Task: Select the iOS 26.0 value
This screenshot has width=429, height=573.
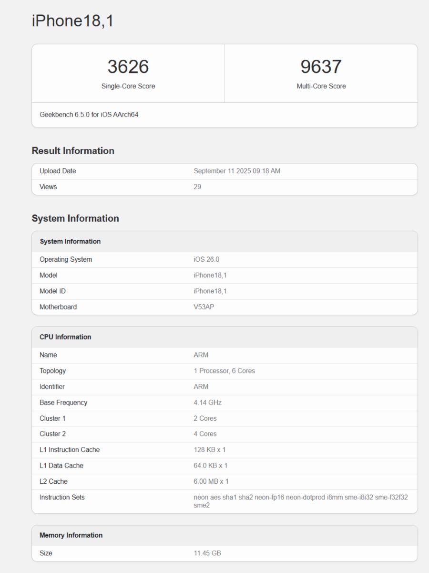Action: click(206, 259)
